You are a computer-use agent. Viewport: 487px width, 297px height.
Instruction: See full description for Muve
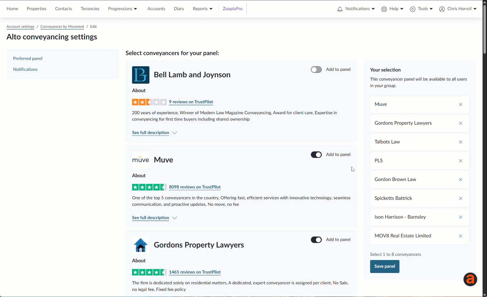click(x=151, y=218)
